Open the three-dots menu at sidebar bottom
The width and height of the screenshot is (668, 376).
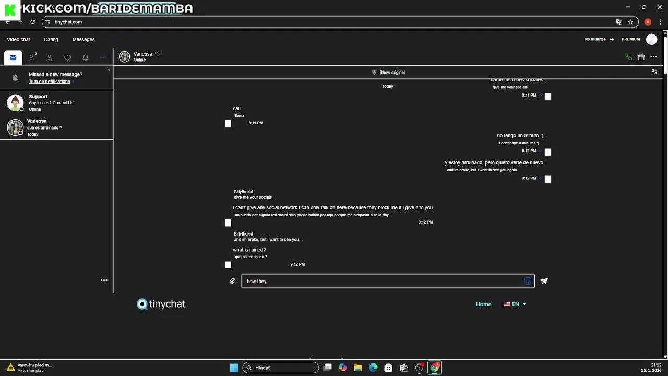tap(104, 280)
